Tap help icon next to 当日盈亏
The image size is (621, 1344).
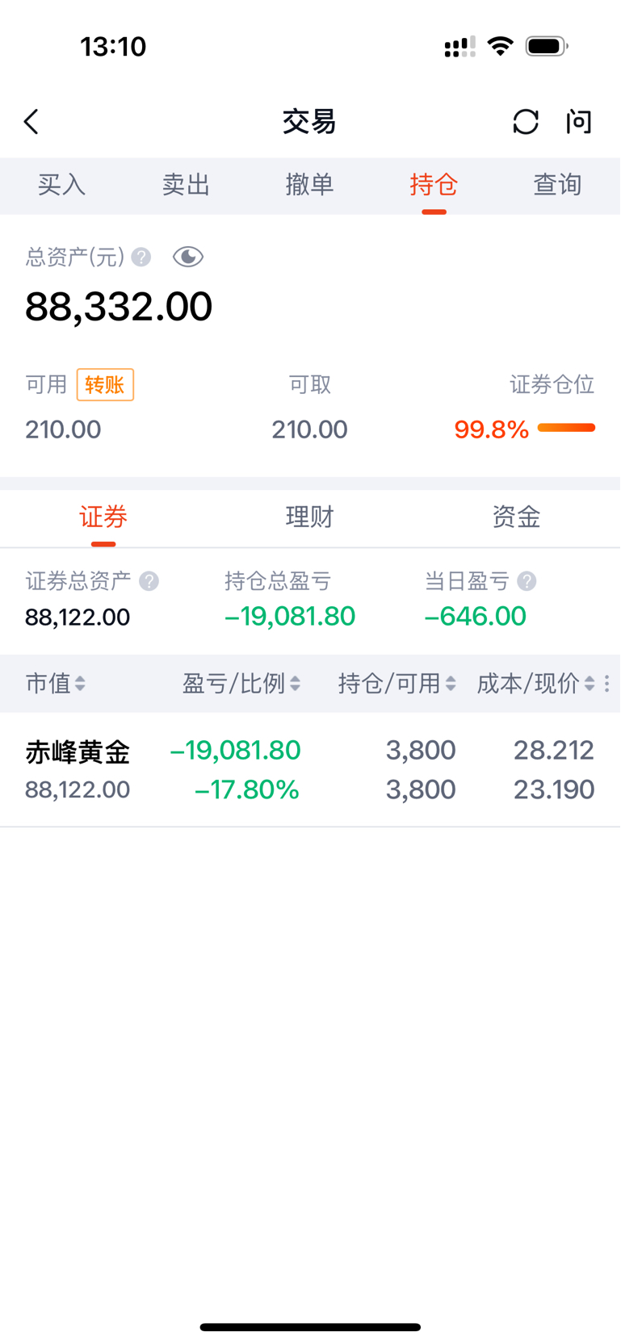pyautogui.click(x=527, y=581)
